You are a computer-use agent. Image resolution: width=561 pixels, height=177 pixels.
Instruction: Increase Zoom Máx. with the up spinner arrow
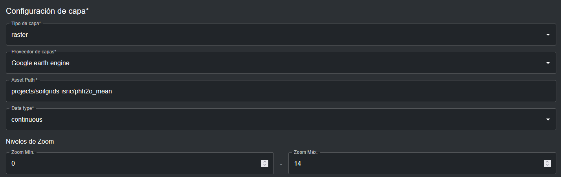(x=547, y=161)
